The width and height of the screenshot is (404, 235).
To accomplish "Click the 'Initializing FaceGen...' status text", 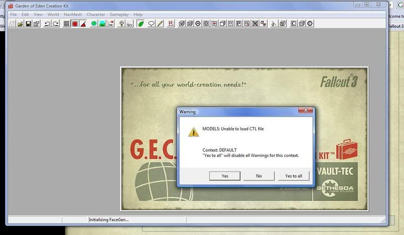I will coord(109,220).
